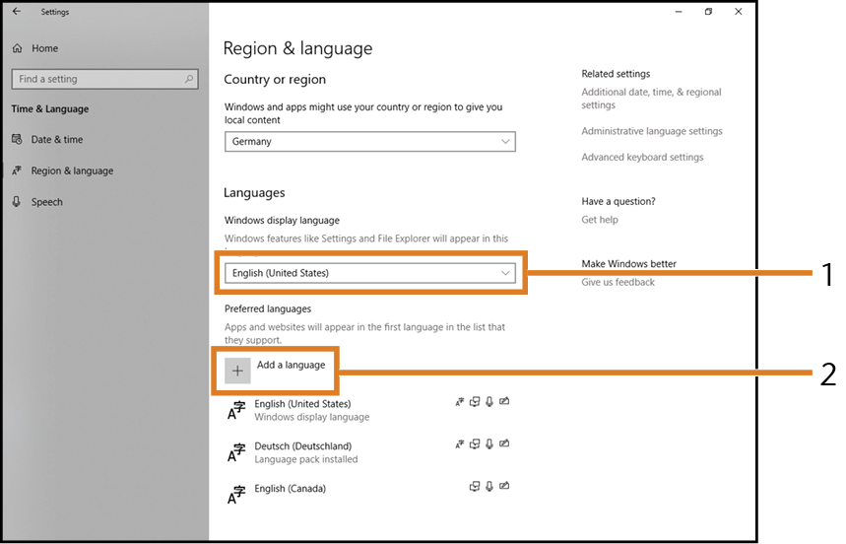Select the Speech sidebar item
Viewport: 846px width, 544px height.
[37, 202]
